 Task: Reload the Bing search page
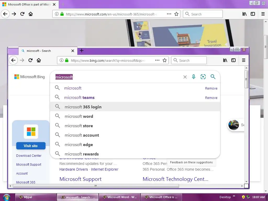[x=30, y=60]
